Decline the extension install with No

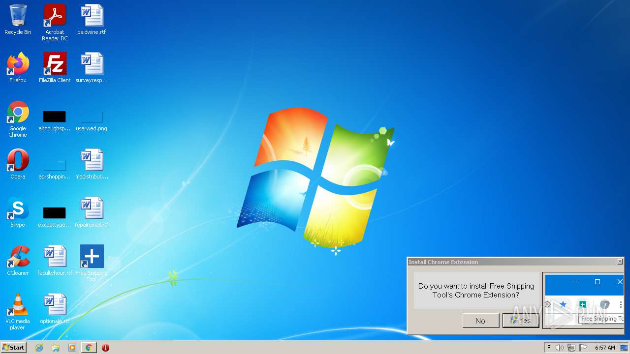point(480,321)
